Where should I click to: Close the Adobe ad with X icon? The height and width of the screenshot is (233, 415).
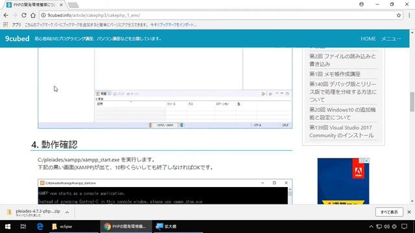(x=366, y=161)
